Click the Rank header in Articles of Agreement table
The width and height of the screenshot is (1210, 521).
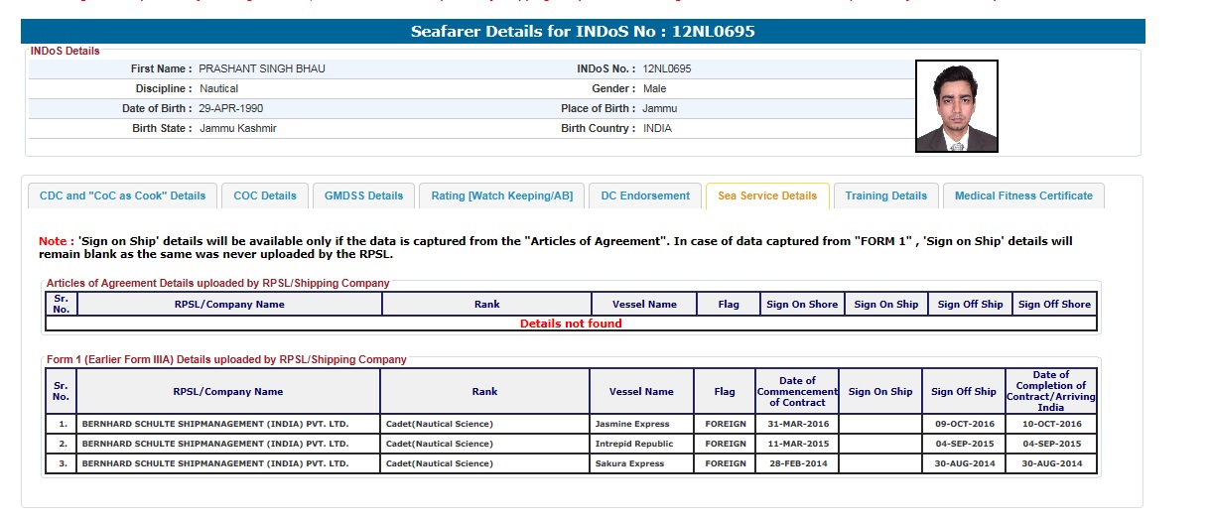tap(486, 305)
